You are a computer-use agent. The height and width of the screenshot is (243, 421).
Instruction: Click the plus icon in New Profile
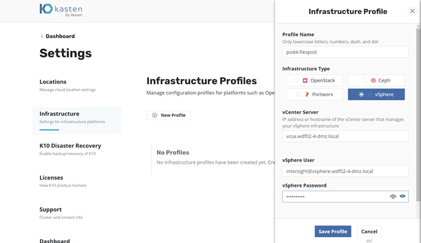[154, 115]
